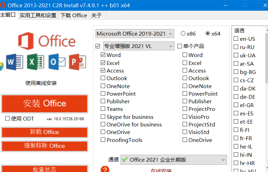Viewport: 268px width, 172px height.
Task: Click the title bar Office app icon
Action: 2,5
